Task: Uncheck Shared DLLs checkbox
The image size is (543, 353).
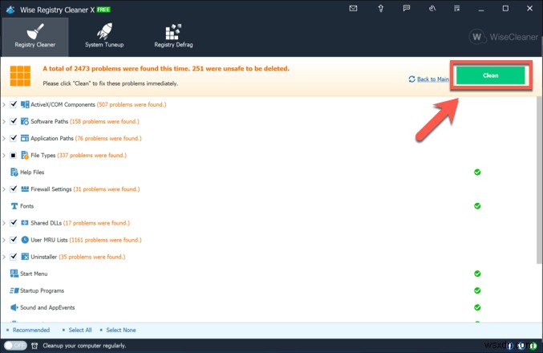Action: 13,223
